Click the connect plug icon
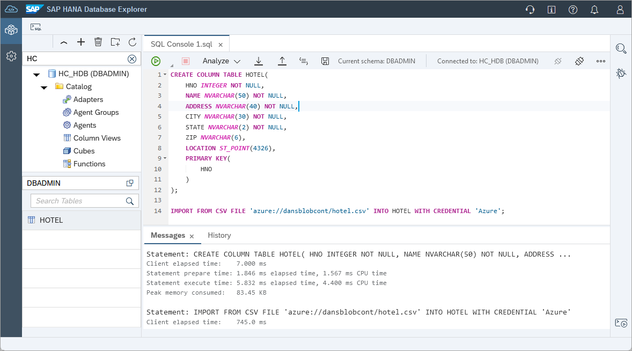The height and width of the screenshot is (351, 632). click(579, 61)
